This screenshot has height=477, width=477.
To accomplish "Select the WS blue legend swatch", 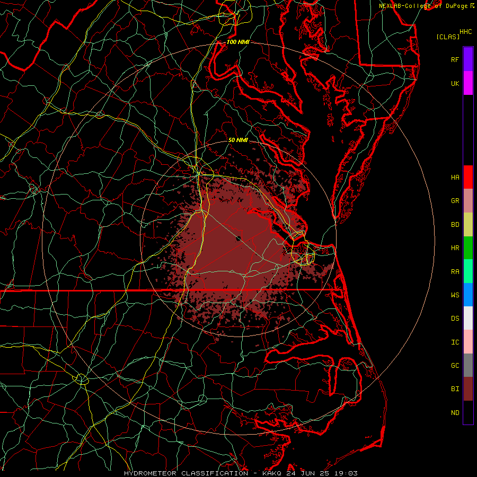I will [x=468, y=295].
